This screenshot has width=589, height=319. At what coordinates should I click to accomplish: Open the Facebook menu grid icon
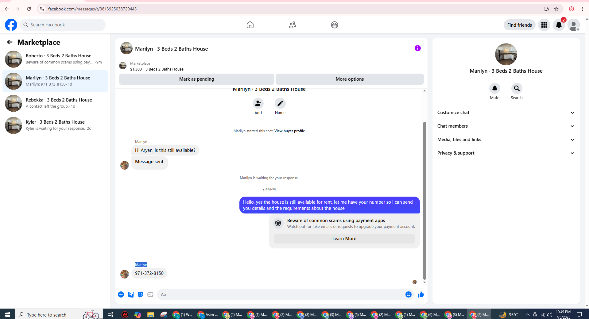[x=544, y=25]
